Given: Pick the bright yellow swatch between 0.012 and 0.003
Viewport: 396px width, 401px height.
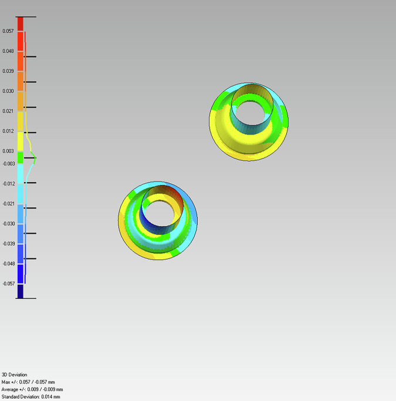Looking at the screenshot, I should [x=21, y=141].
